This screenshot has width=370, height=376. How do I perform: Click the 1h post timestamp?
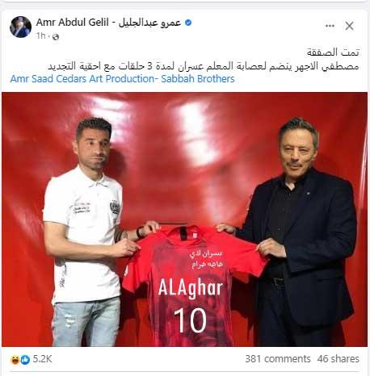pyautogui.click(x=41, y=36)
